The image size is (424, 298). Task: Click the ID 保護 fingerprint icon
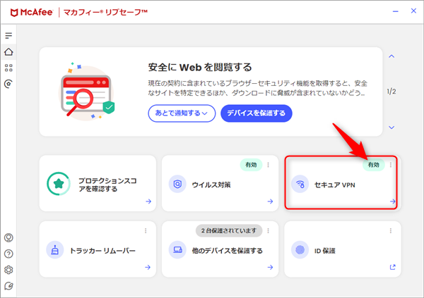point(300,250)
